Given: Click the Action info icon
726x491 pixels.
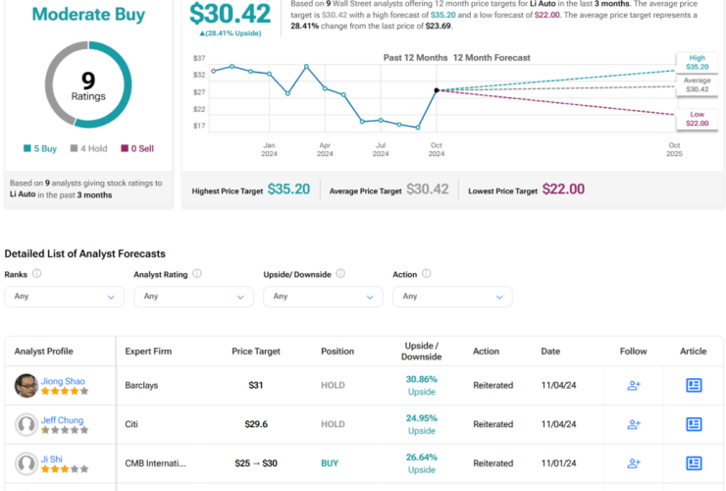Looking at the screenshot, I should tap(427, 274).
